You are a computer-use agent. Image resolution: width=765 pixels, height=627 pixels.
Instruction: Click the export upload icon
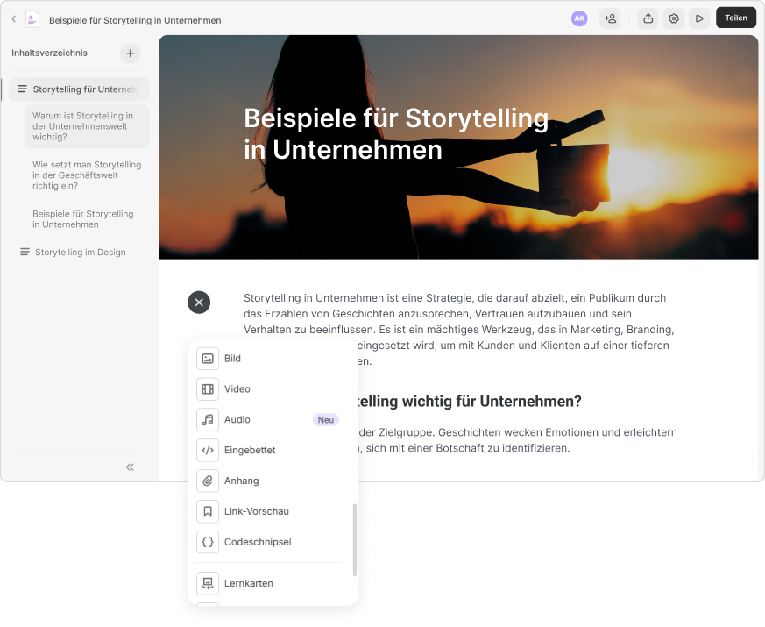648,18
